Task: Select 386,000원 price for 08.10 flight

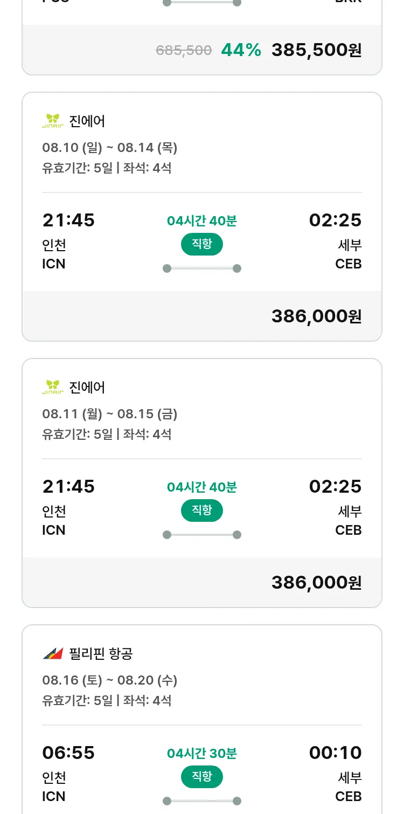Action: point(316,316)
